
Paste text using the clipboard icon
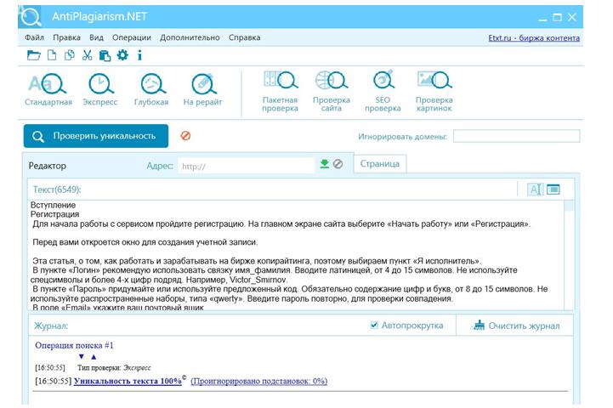pyautogui.click(x=105, y=55)
